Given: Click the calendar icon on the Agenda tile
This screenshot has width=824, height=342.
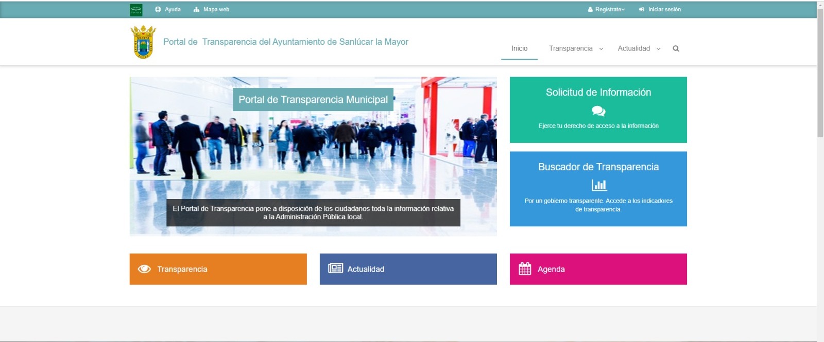Looking at the screenshot, I should pyautogui.click(x=524, y=269).
